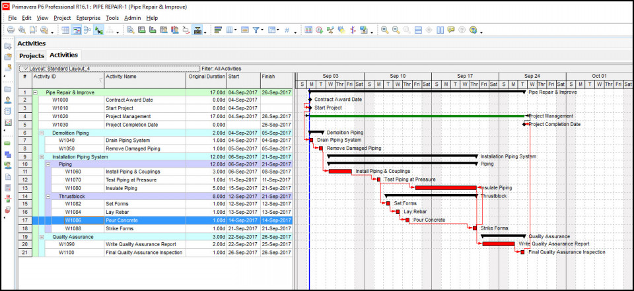634x291 pixels.
Task: Open the Enterprise menu
Action: [x=88, y=18]
